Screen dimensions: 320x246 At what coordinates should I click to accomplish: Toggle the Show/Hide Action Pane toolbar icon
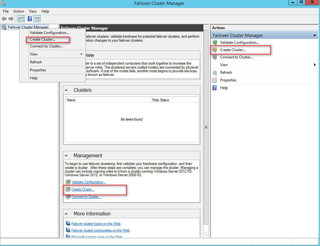click(x=37, y=19)
